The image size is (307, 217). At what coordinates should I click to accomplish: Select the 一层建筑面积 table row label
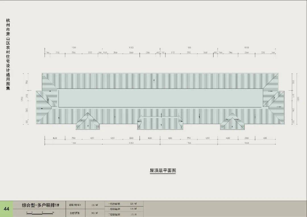click(x=114, y=204)
